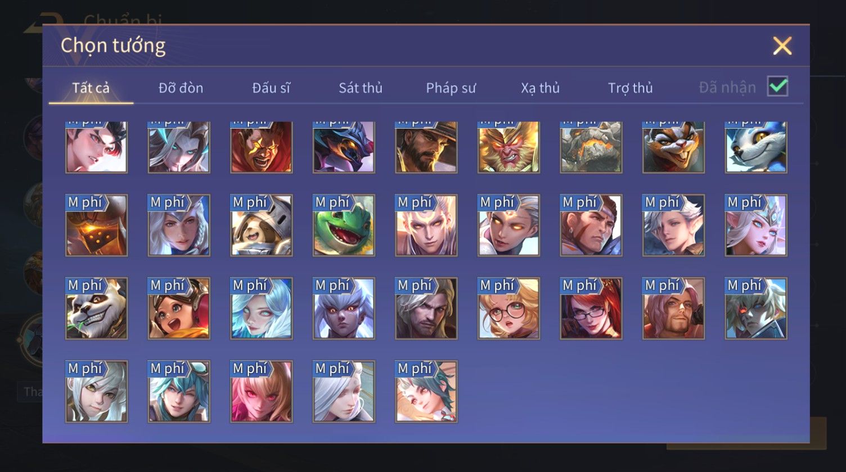Screen dimensions: 846x472
Task: Filter heroes by Xạ thủ tab
Action: (x=540, y=88)
